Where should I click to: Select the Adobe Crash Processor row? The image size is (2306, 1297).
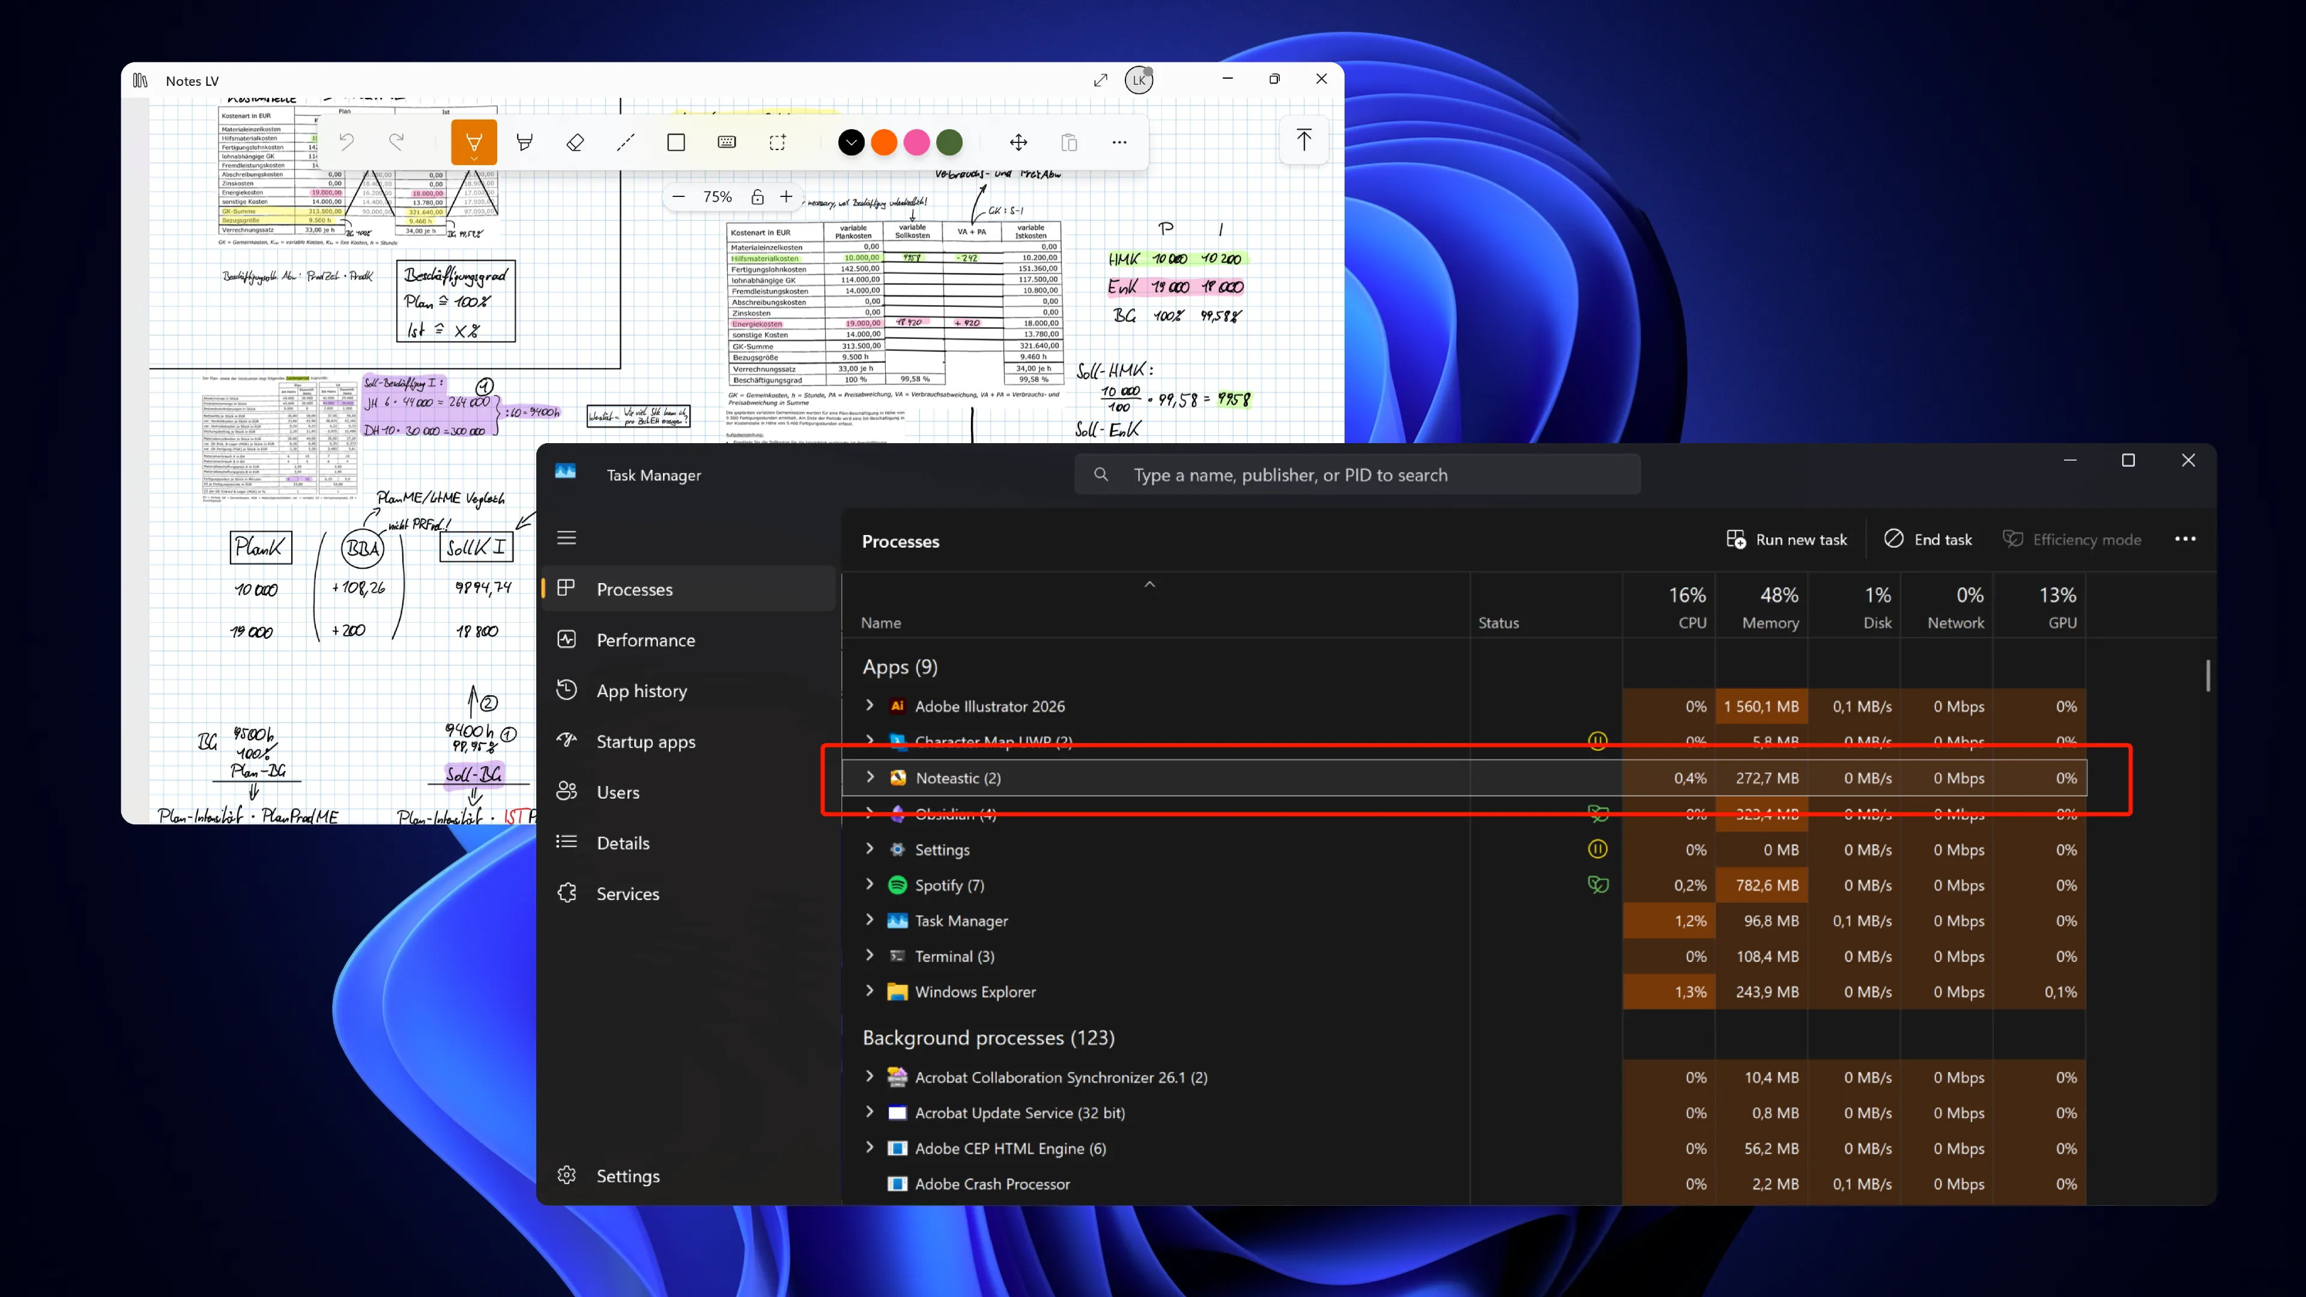[x=1465, y=1184]
